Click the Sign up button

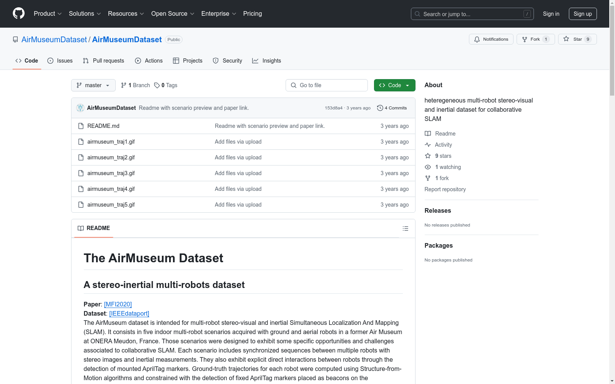[x=583, y=14]
